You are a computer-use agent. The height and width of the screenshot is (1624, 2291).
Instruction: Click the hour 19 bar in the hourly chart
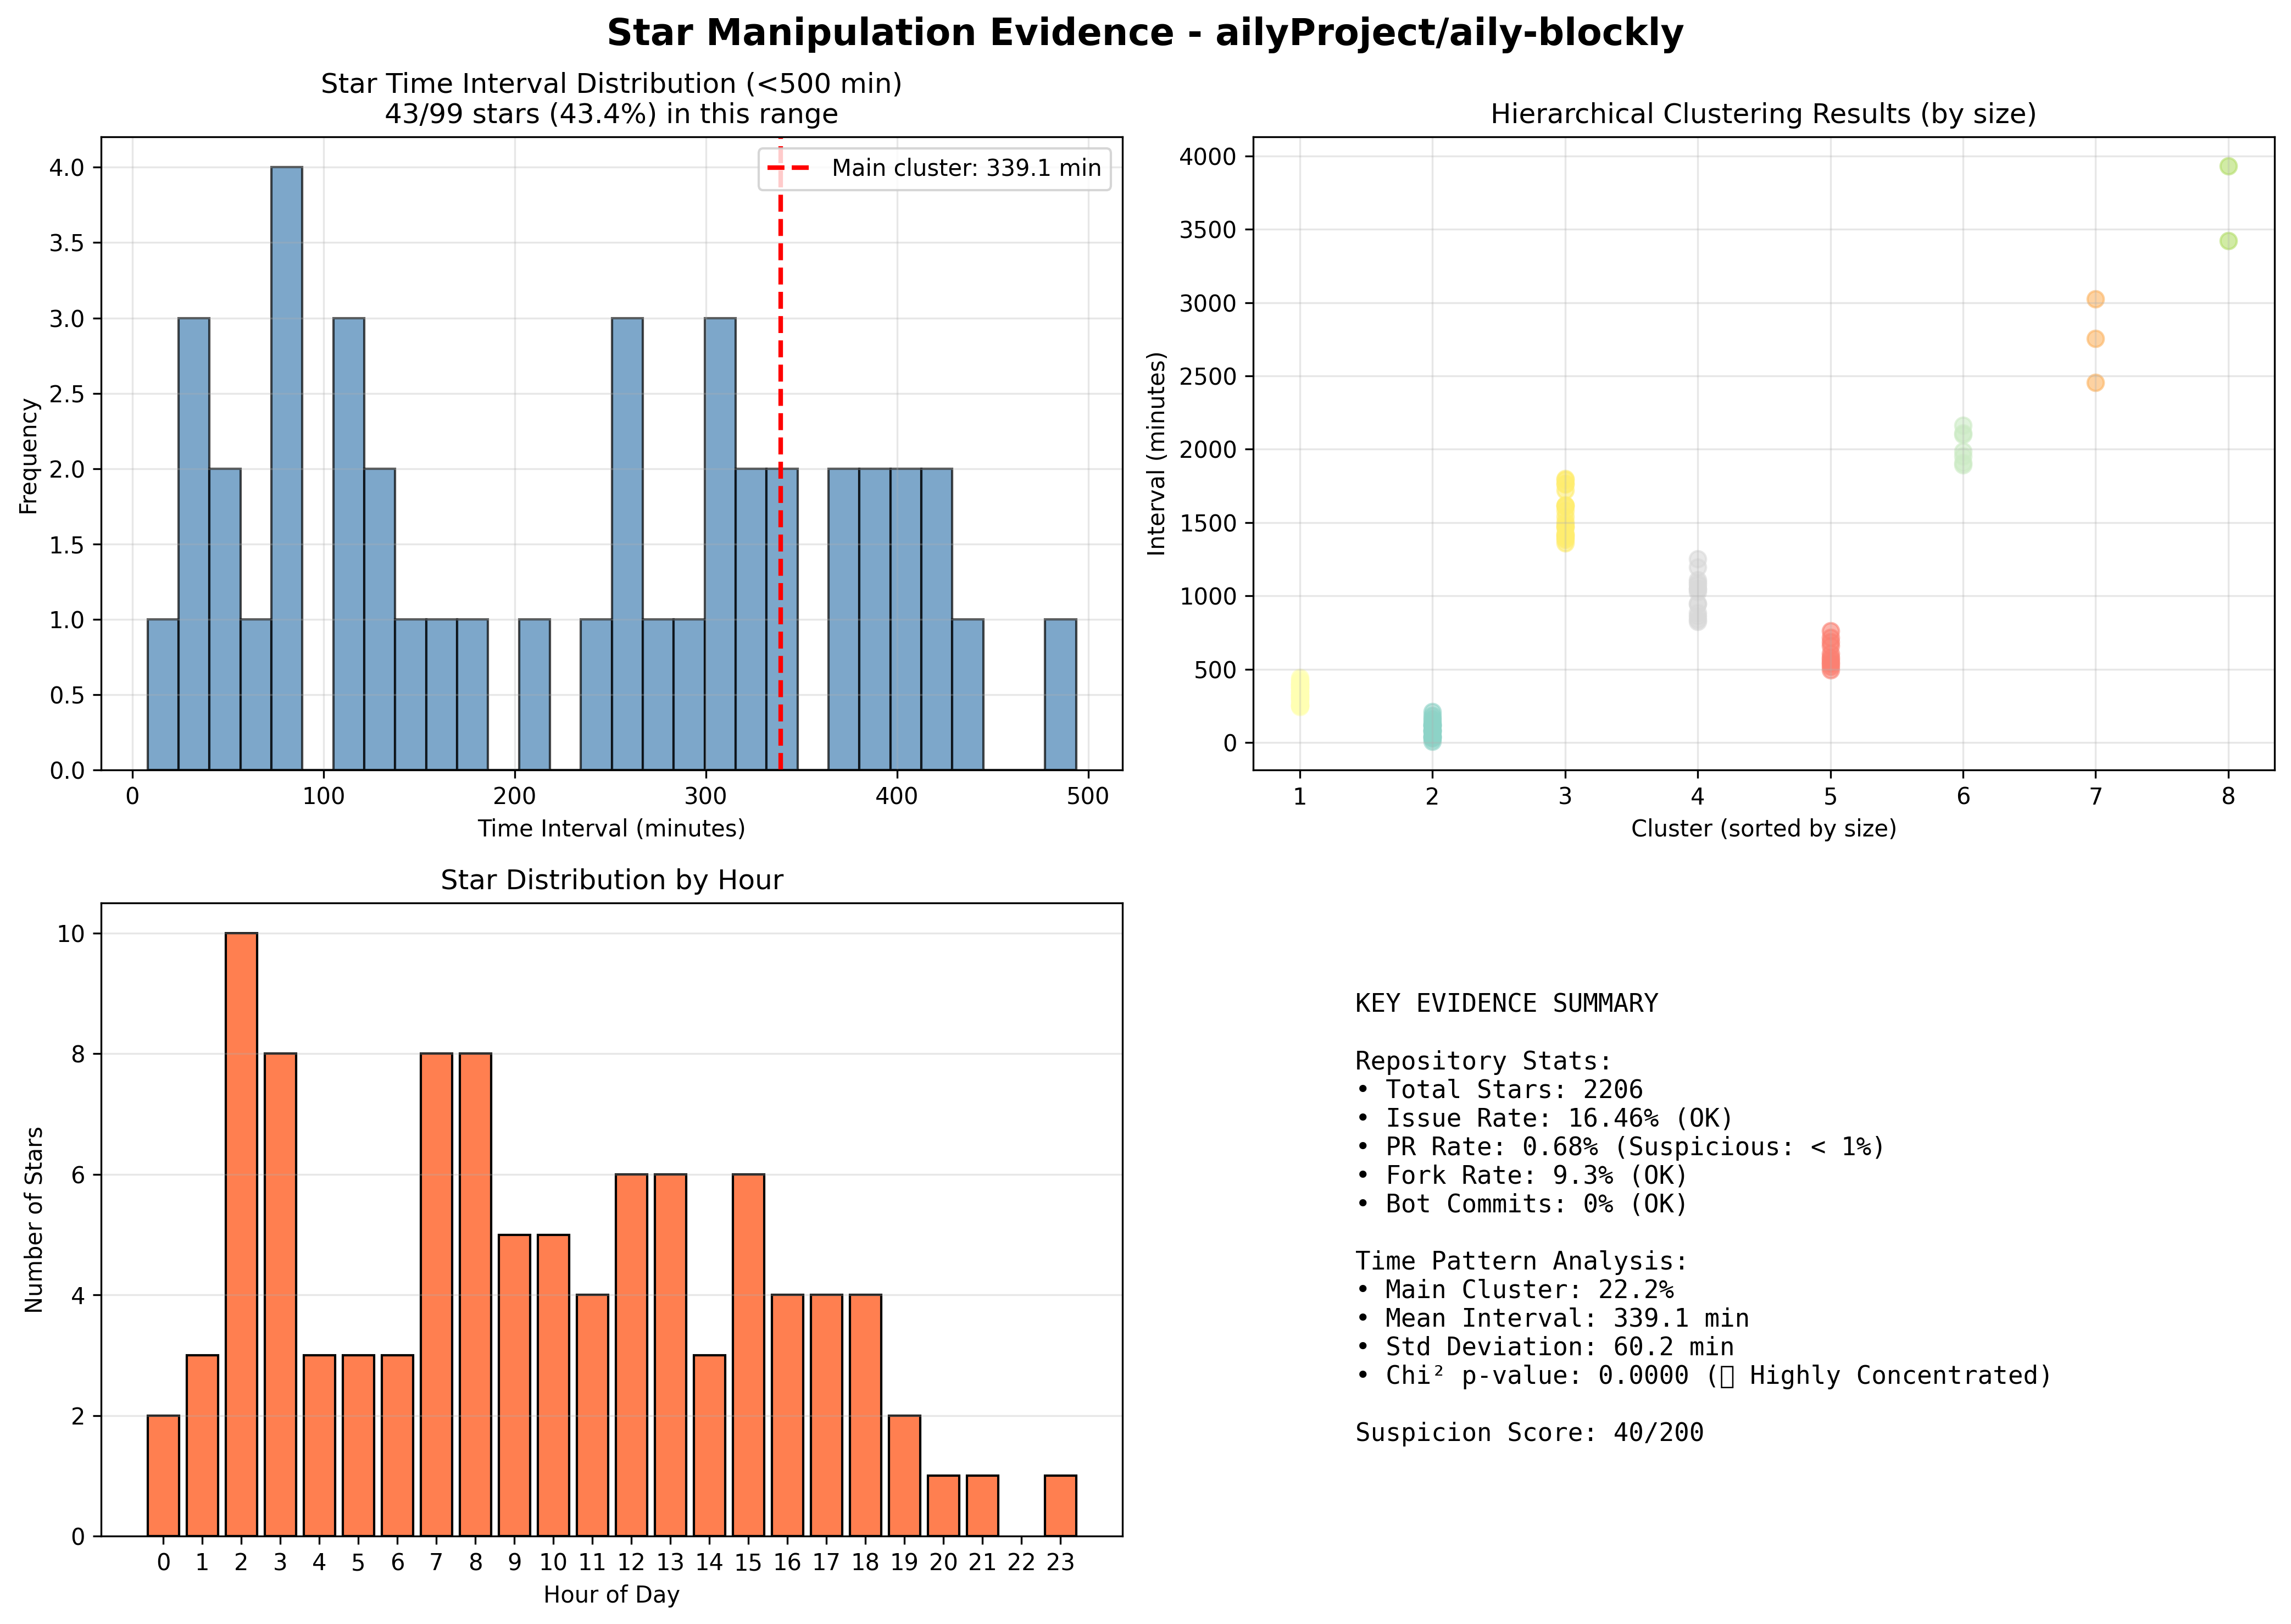[x=905, y=1475]
